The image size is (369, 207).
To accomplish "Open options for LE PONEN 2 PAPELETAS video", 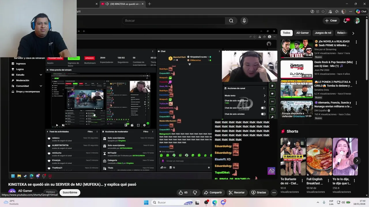I will coord(356,83).
